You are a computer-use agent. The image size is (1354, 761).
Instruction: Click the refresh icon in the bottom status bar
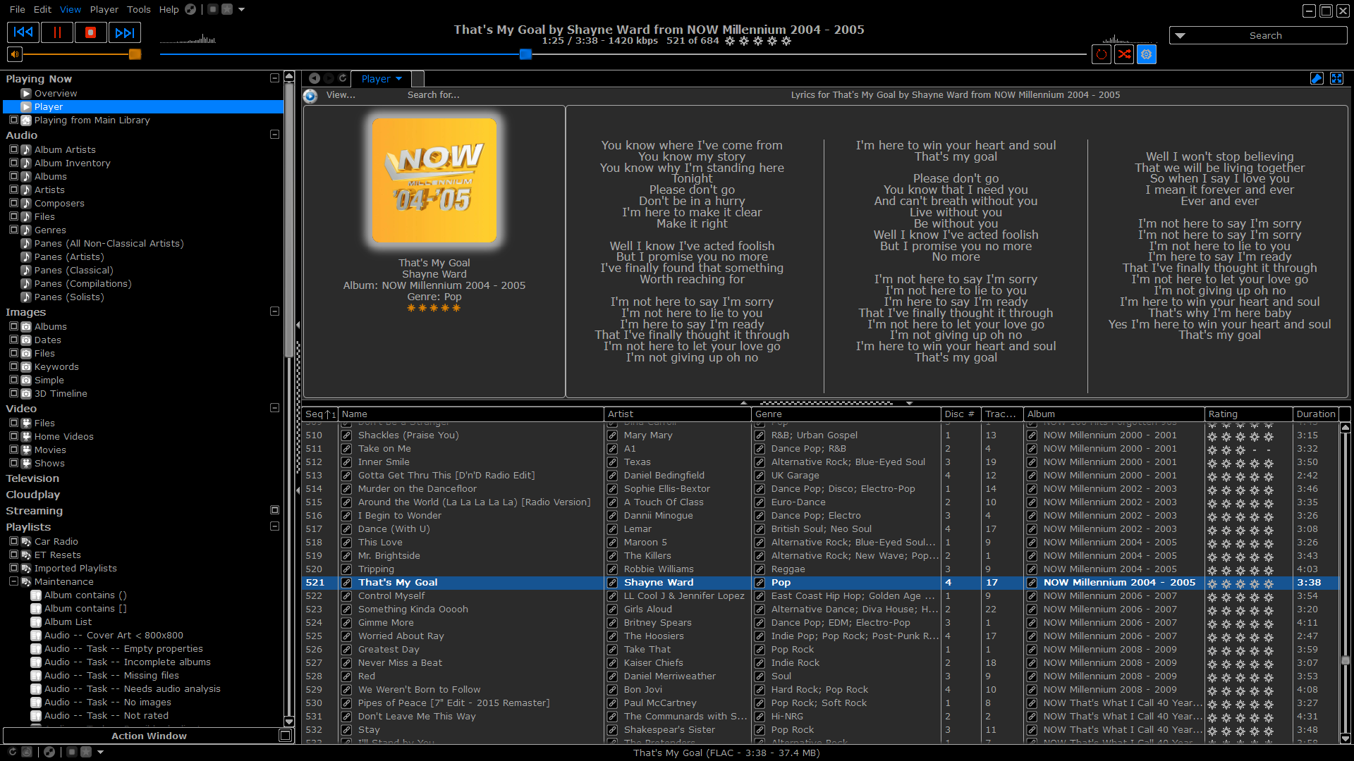click(x=12, y=752)
